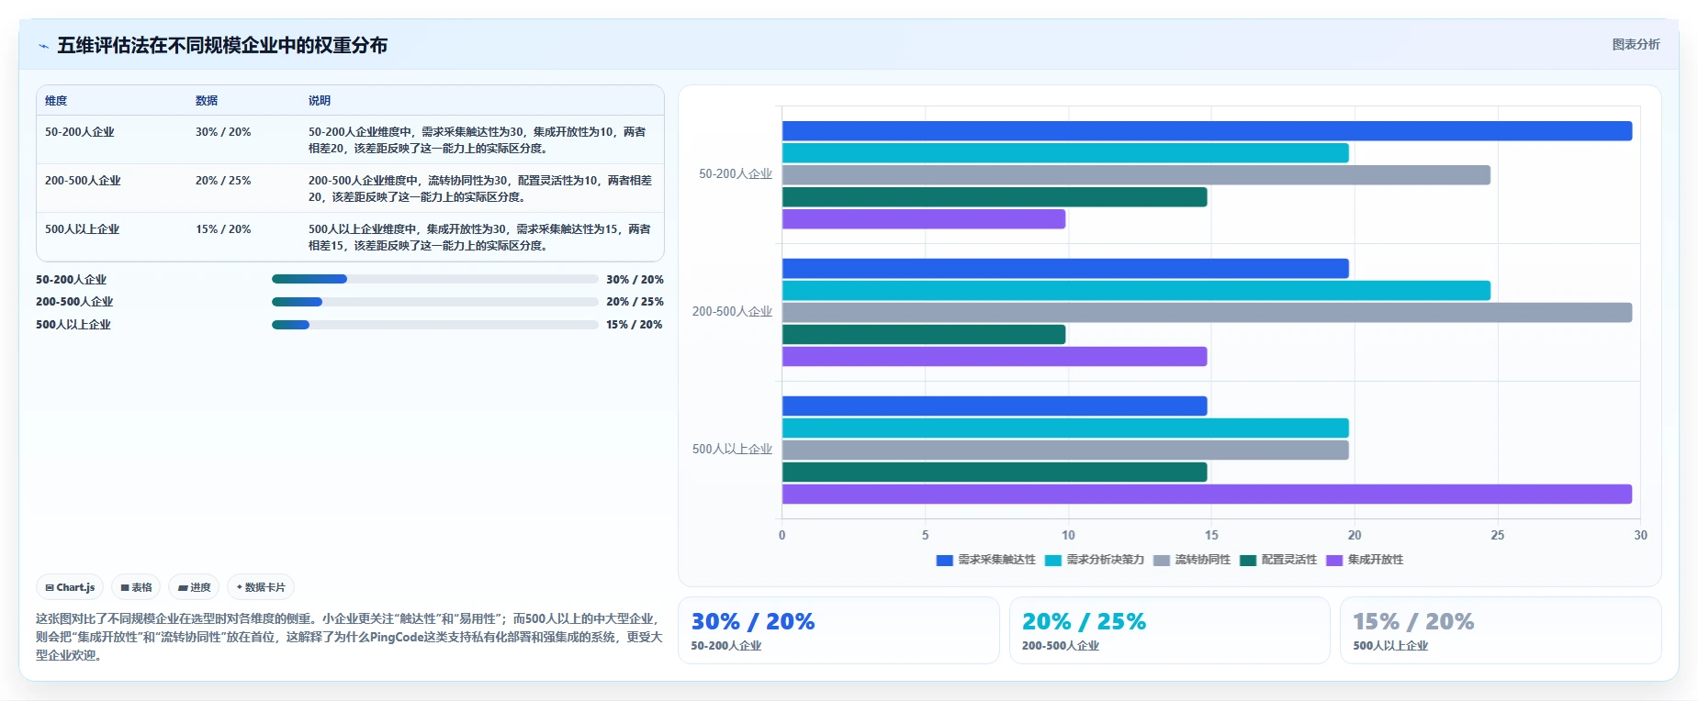Select table cell 50-200人企业
This screenshot has width=1698, height=701.
pyautogui.click(x=80, y=132)
